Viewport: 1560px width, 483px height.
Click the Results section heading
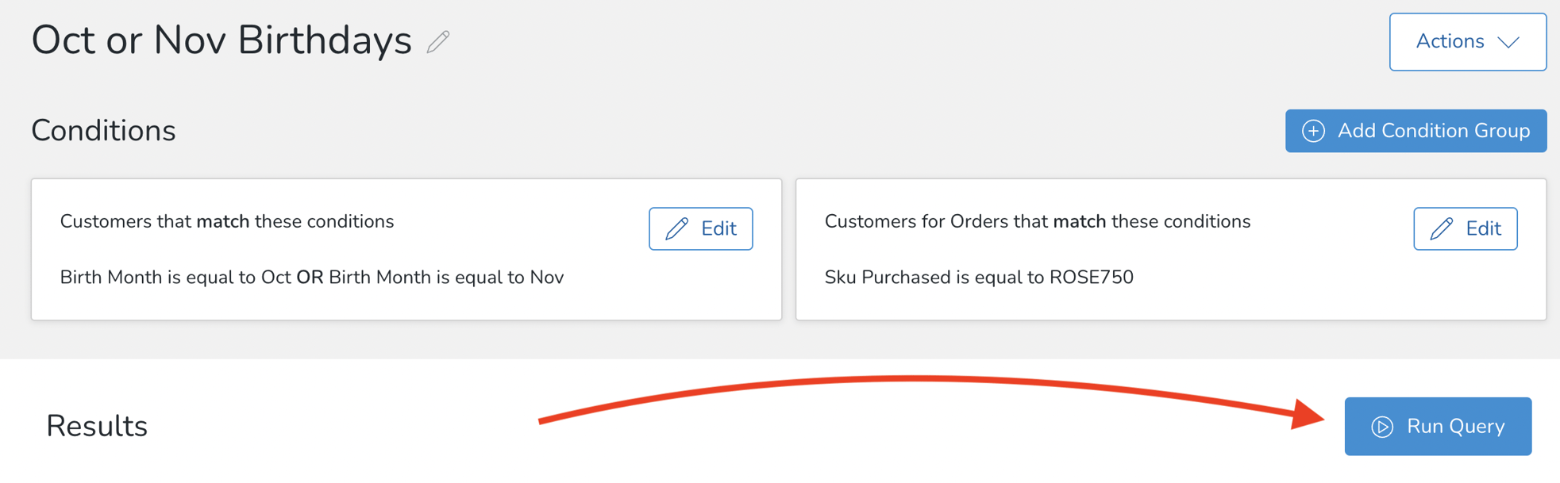pos(97,426)
